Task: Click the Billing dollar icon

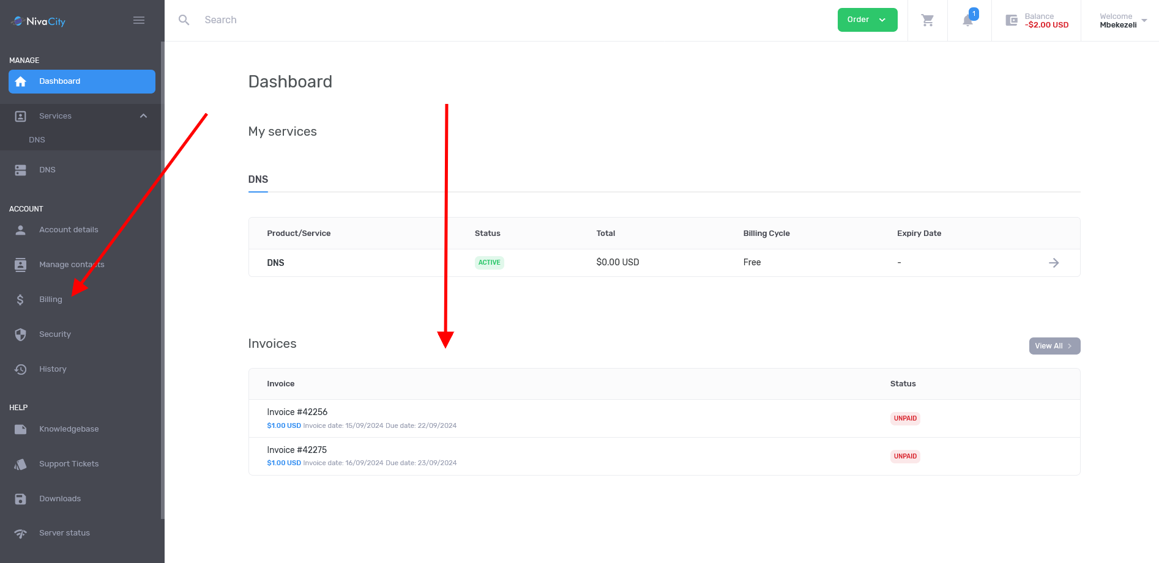Action: pyautogui.click(x=21, y=300)
